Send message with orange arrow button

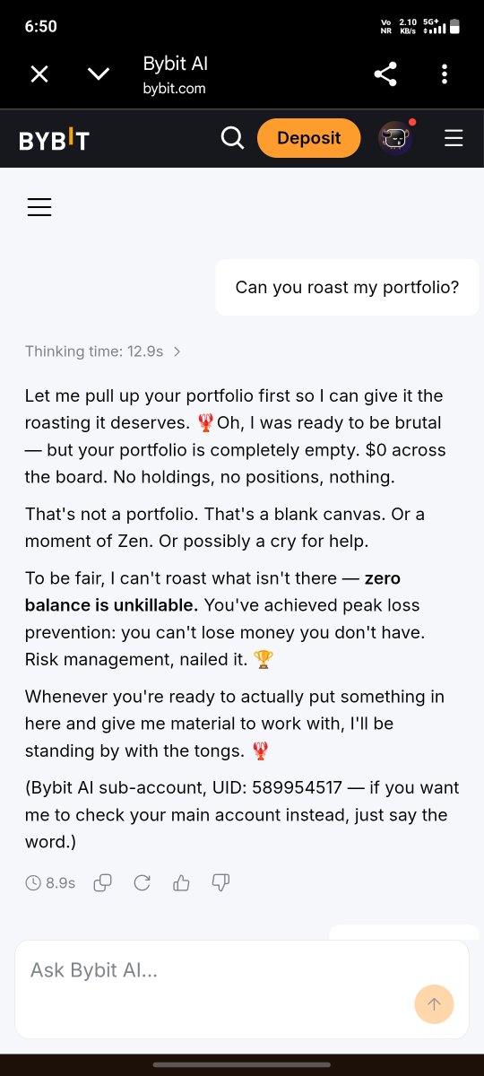(434, 1004)
